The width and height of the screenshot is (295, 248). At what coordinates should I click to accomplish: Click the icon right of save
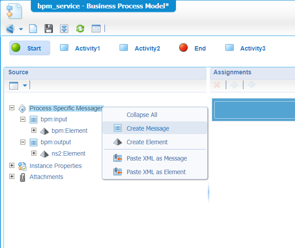(64, 29)
